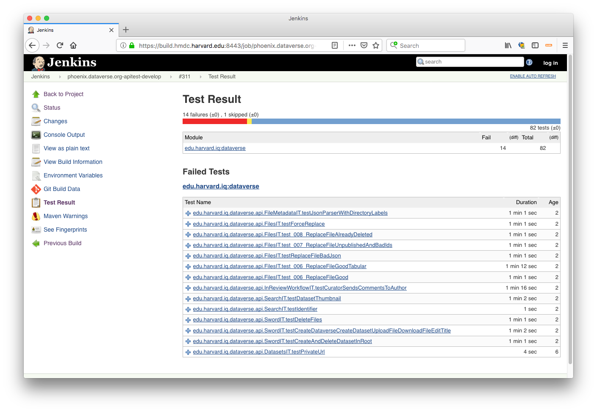The width and height of the screenshot is (597, 412).
Task: Click the Status magnifying glass icon
Action: 36,108
